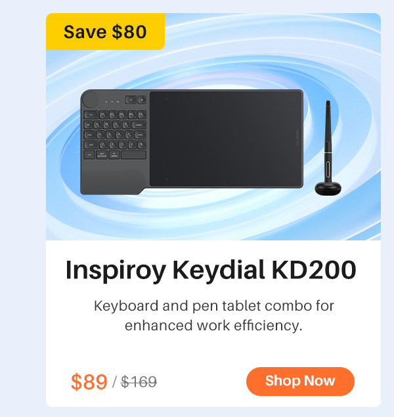
Task: Click the keyboard and pen tablet combo description
Action: pyautogui.click(x=214, y=315)
